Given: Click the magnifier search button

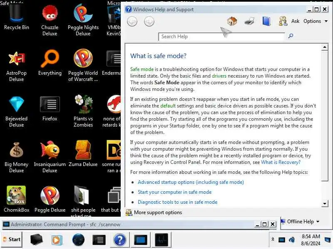Looking at the screenshot, I should [x=291, y=36].
